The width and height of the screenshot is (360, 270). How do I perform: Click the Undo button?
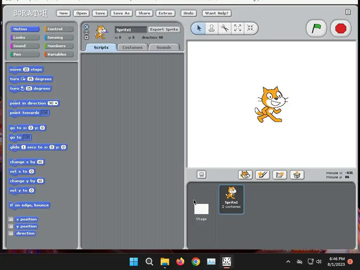[188, 13]
